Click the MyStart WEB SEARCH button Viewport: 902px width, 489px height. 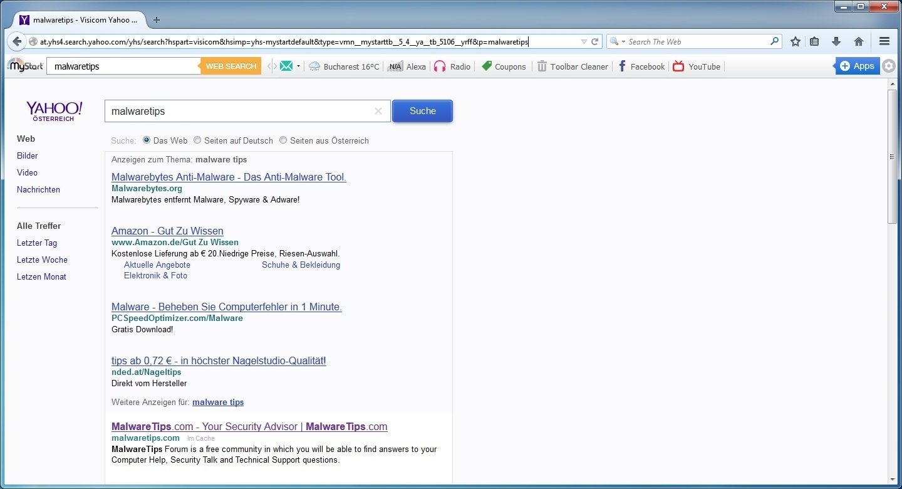tap(231, 66)
